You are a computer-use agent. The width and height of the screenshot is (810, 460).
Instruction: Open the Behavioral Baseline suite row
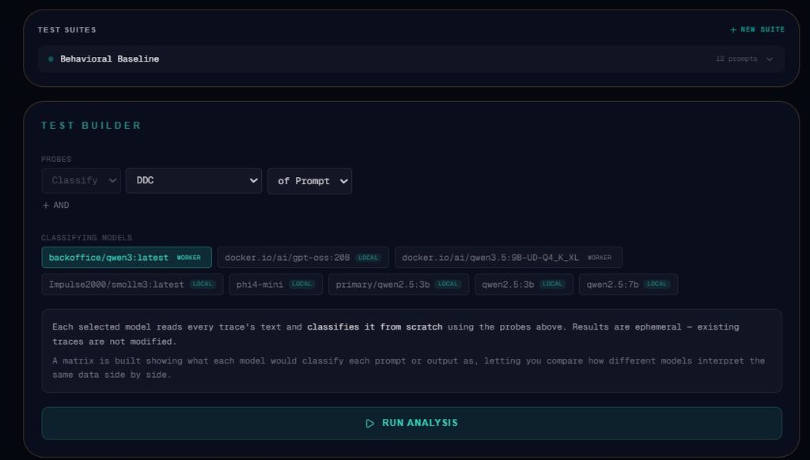point(411,58)
